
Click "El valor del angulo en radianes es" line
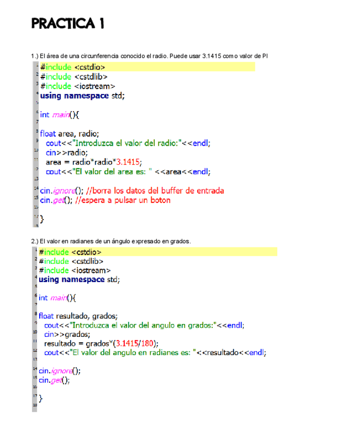pyautogui.click(x=155, y=353)
